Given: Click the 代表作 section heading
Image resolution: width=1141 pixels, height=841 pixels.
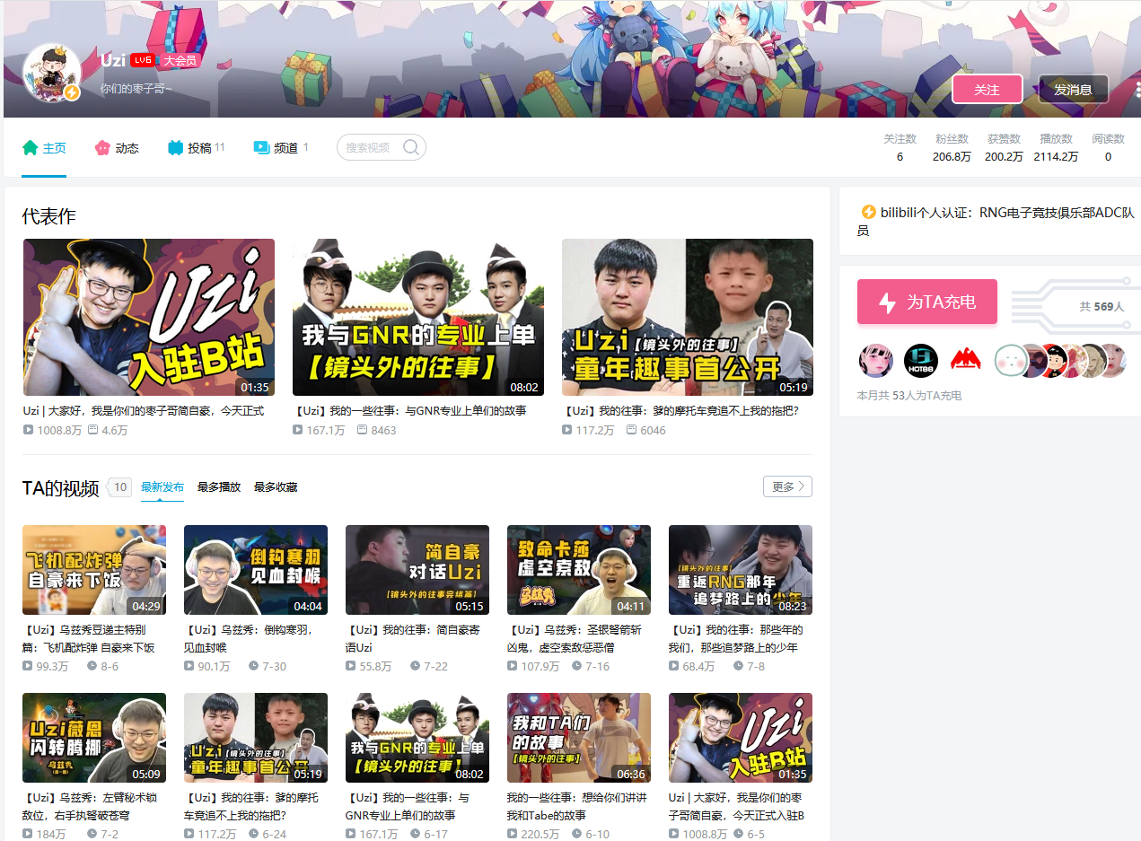Looking at the screenshot, I should point(49,216).
